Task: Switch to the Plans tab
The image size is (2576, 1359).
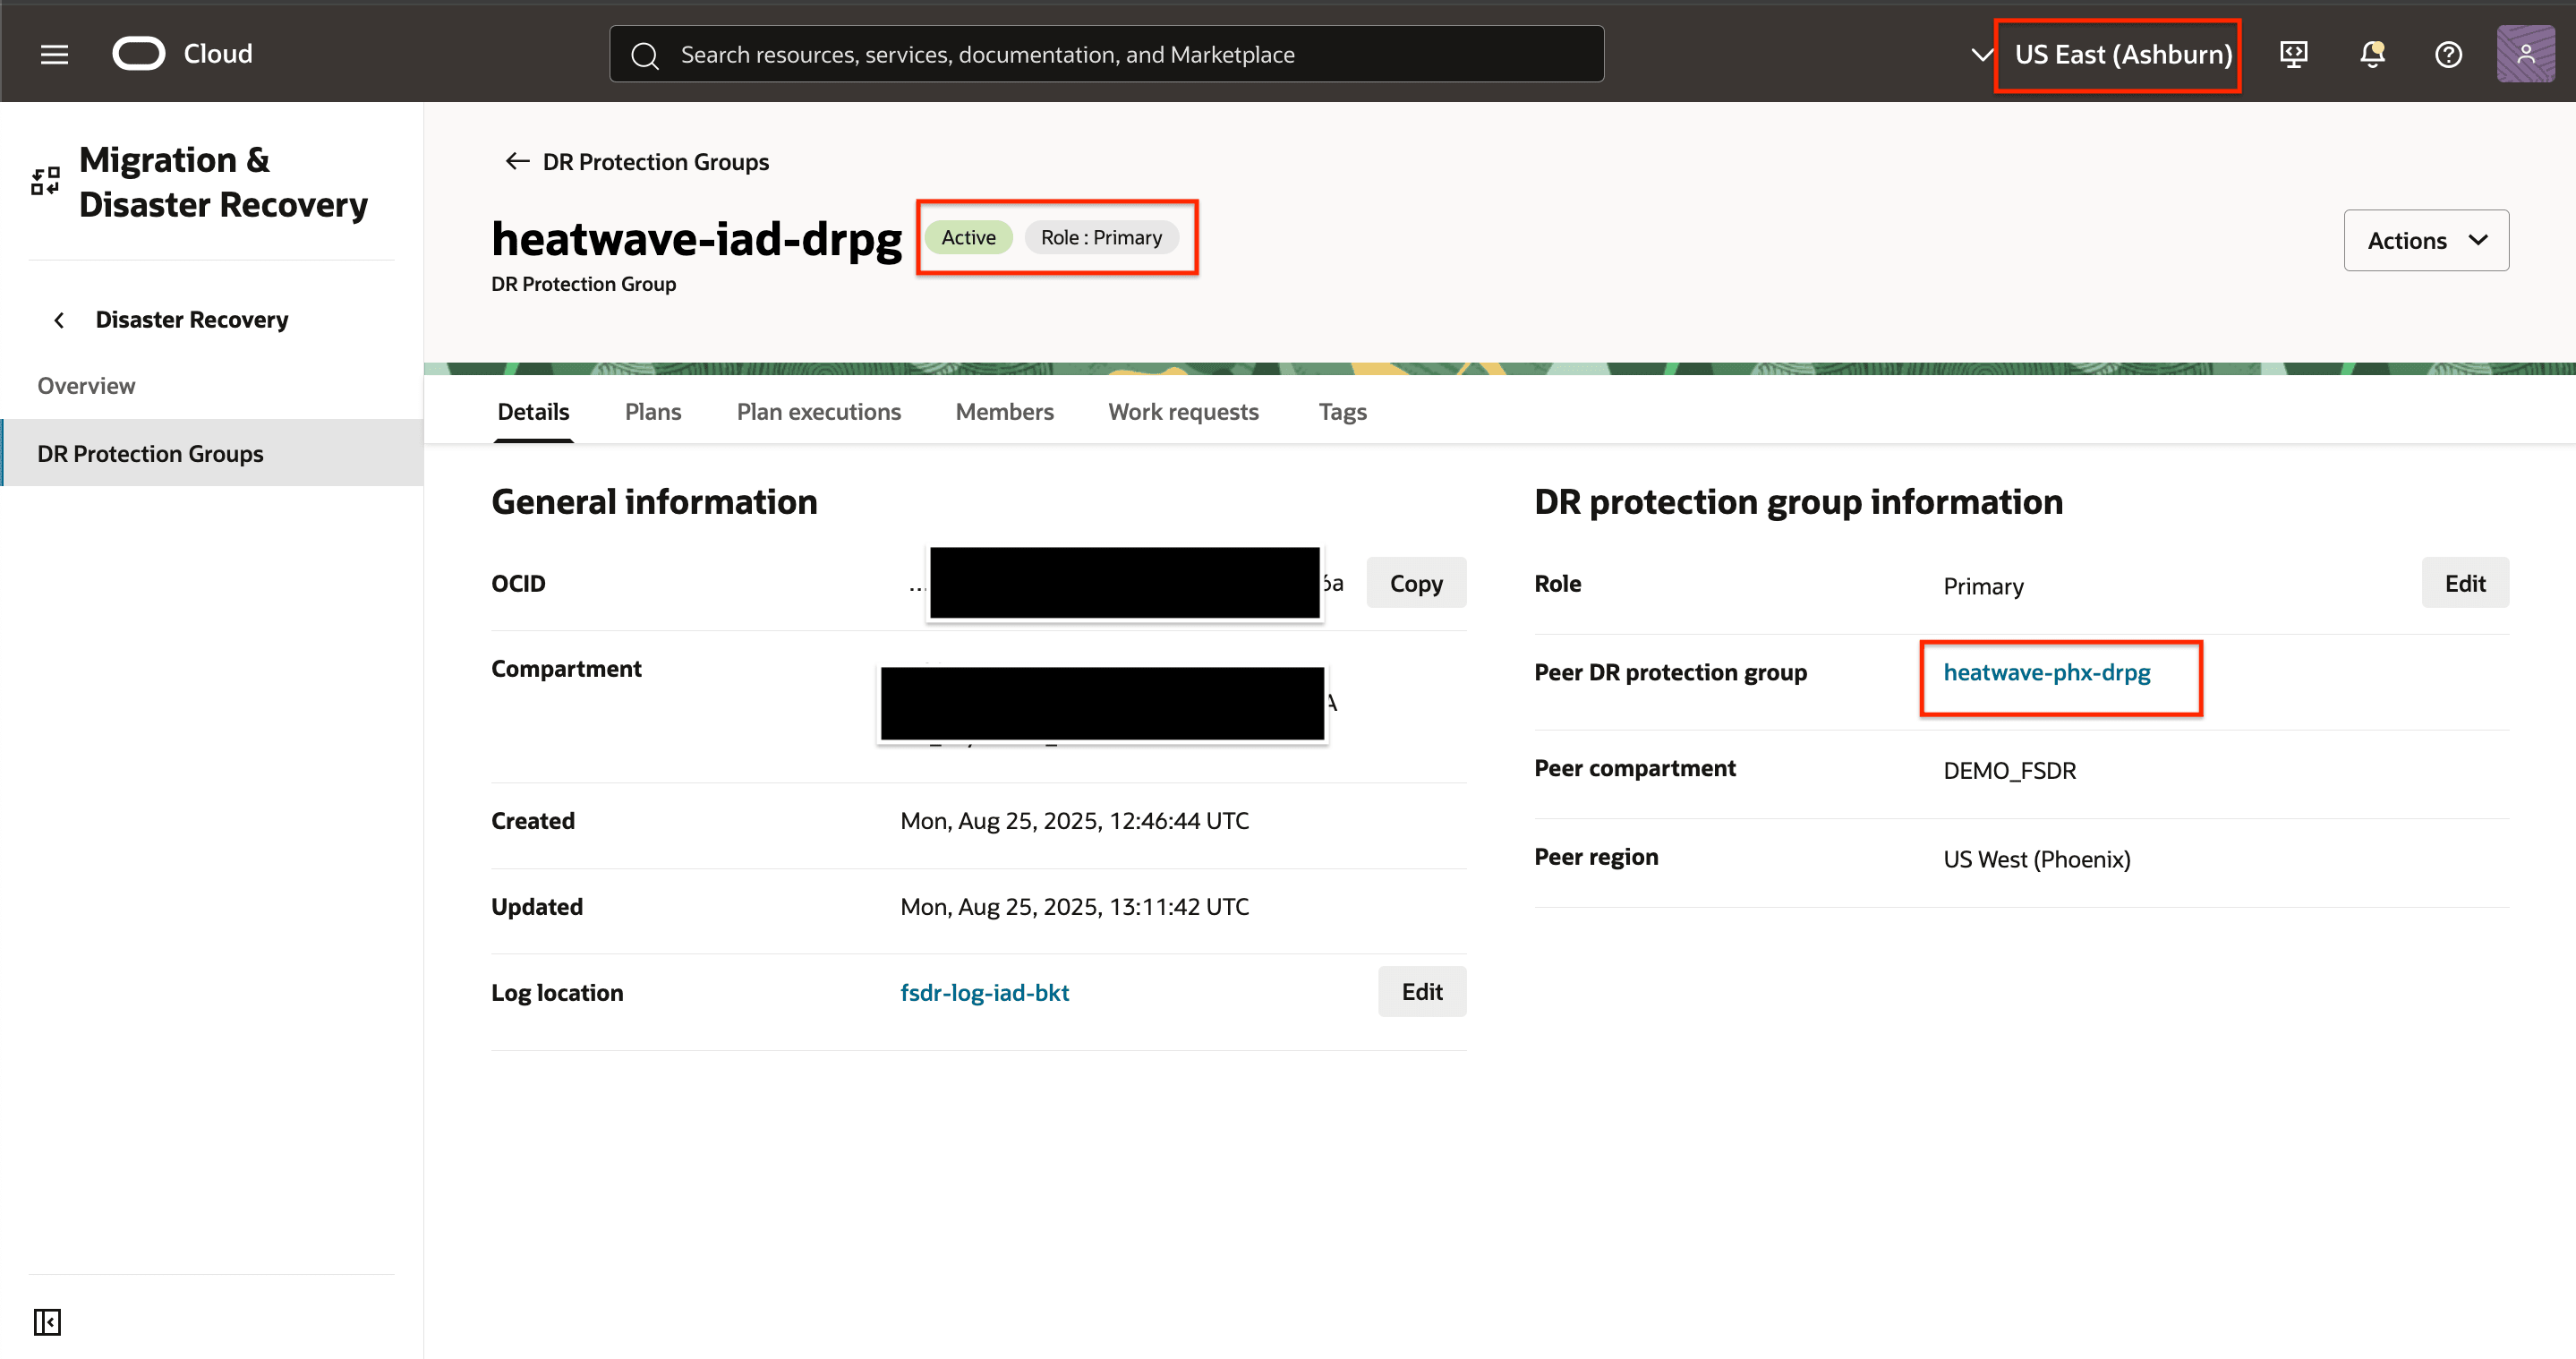Action: [x=652, y=412]
